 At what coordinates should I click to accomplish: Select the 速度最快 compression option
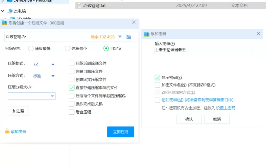pyautogui.click(x=31, y=48)
